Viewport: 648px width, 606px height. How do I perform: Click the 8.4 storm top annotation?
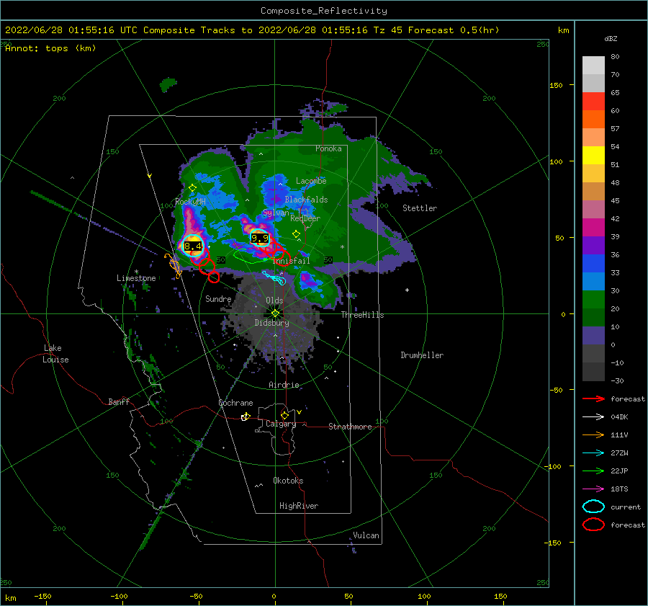pyautogui.click(x=193, y=246)
